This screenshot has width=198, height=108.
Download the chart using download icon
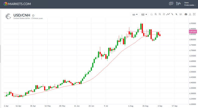click(x=190, y=14)
